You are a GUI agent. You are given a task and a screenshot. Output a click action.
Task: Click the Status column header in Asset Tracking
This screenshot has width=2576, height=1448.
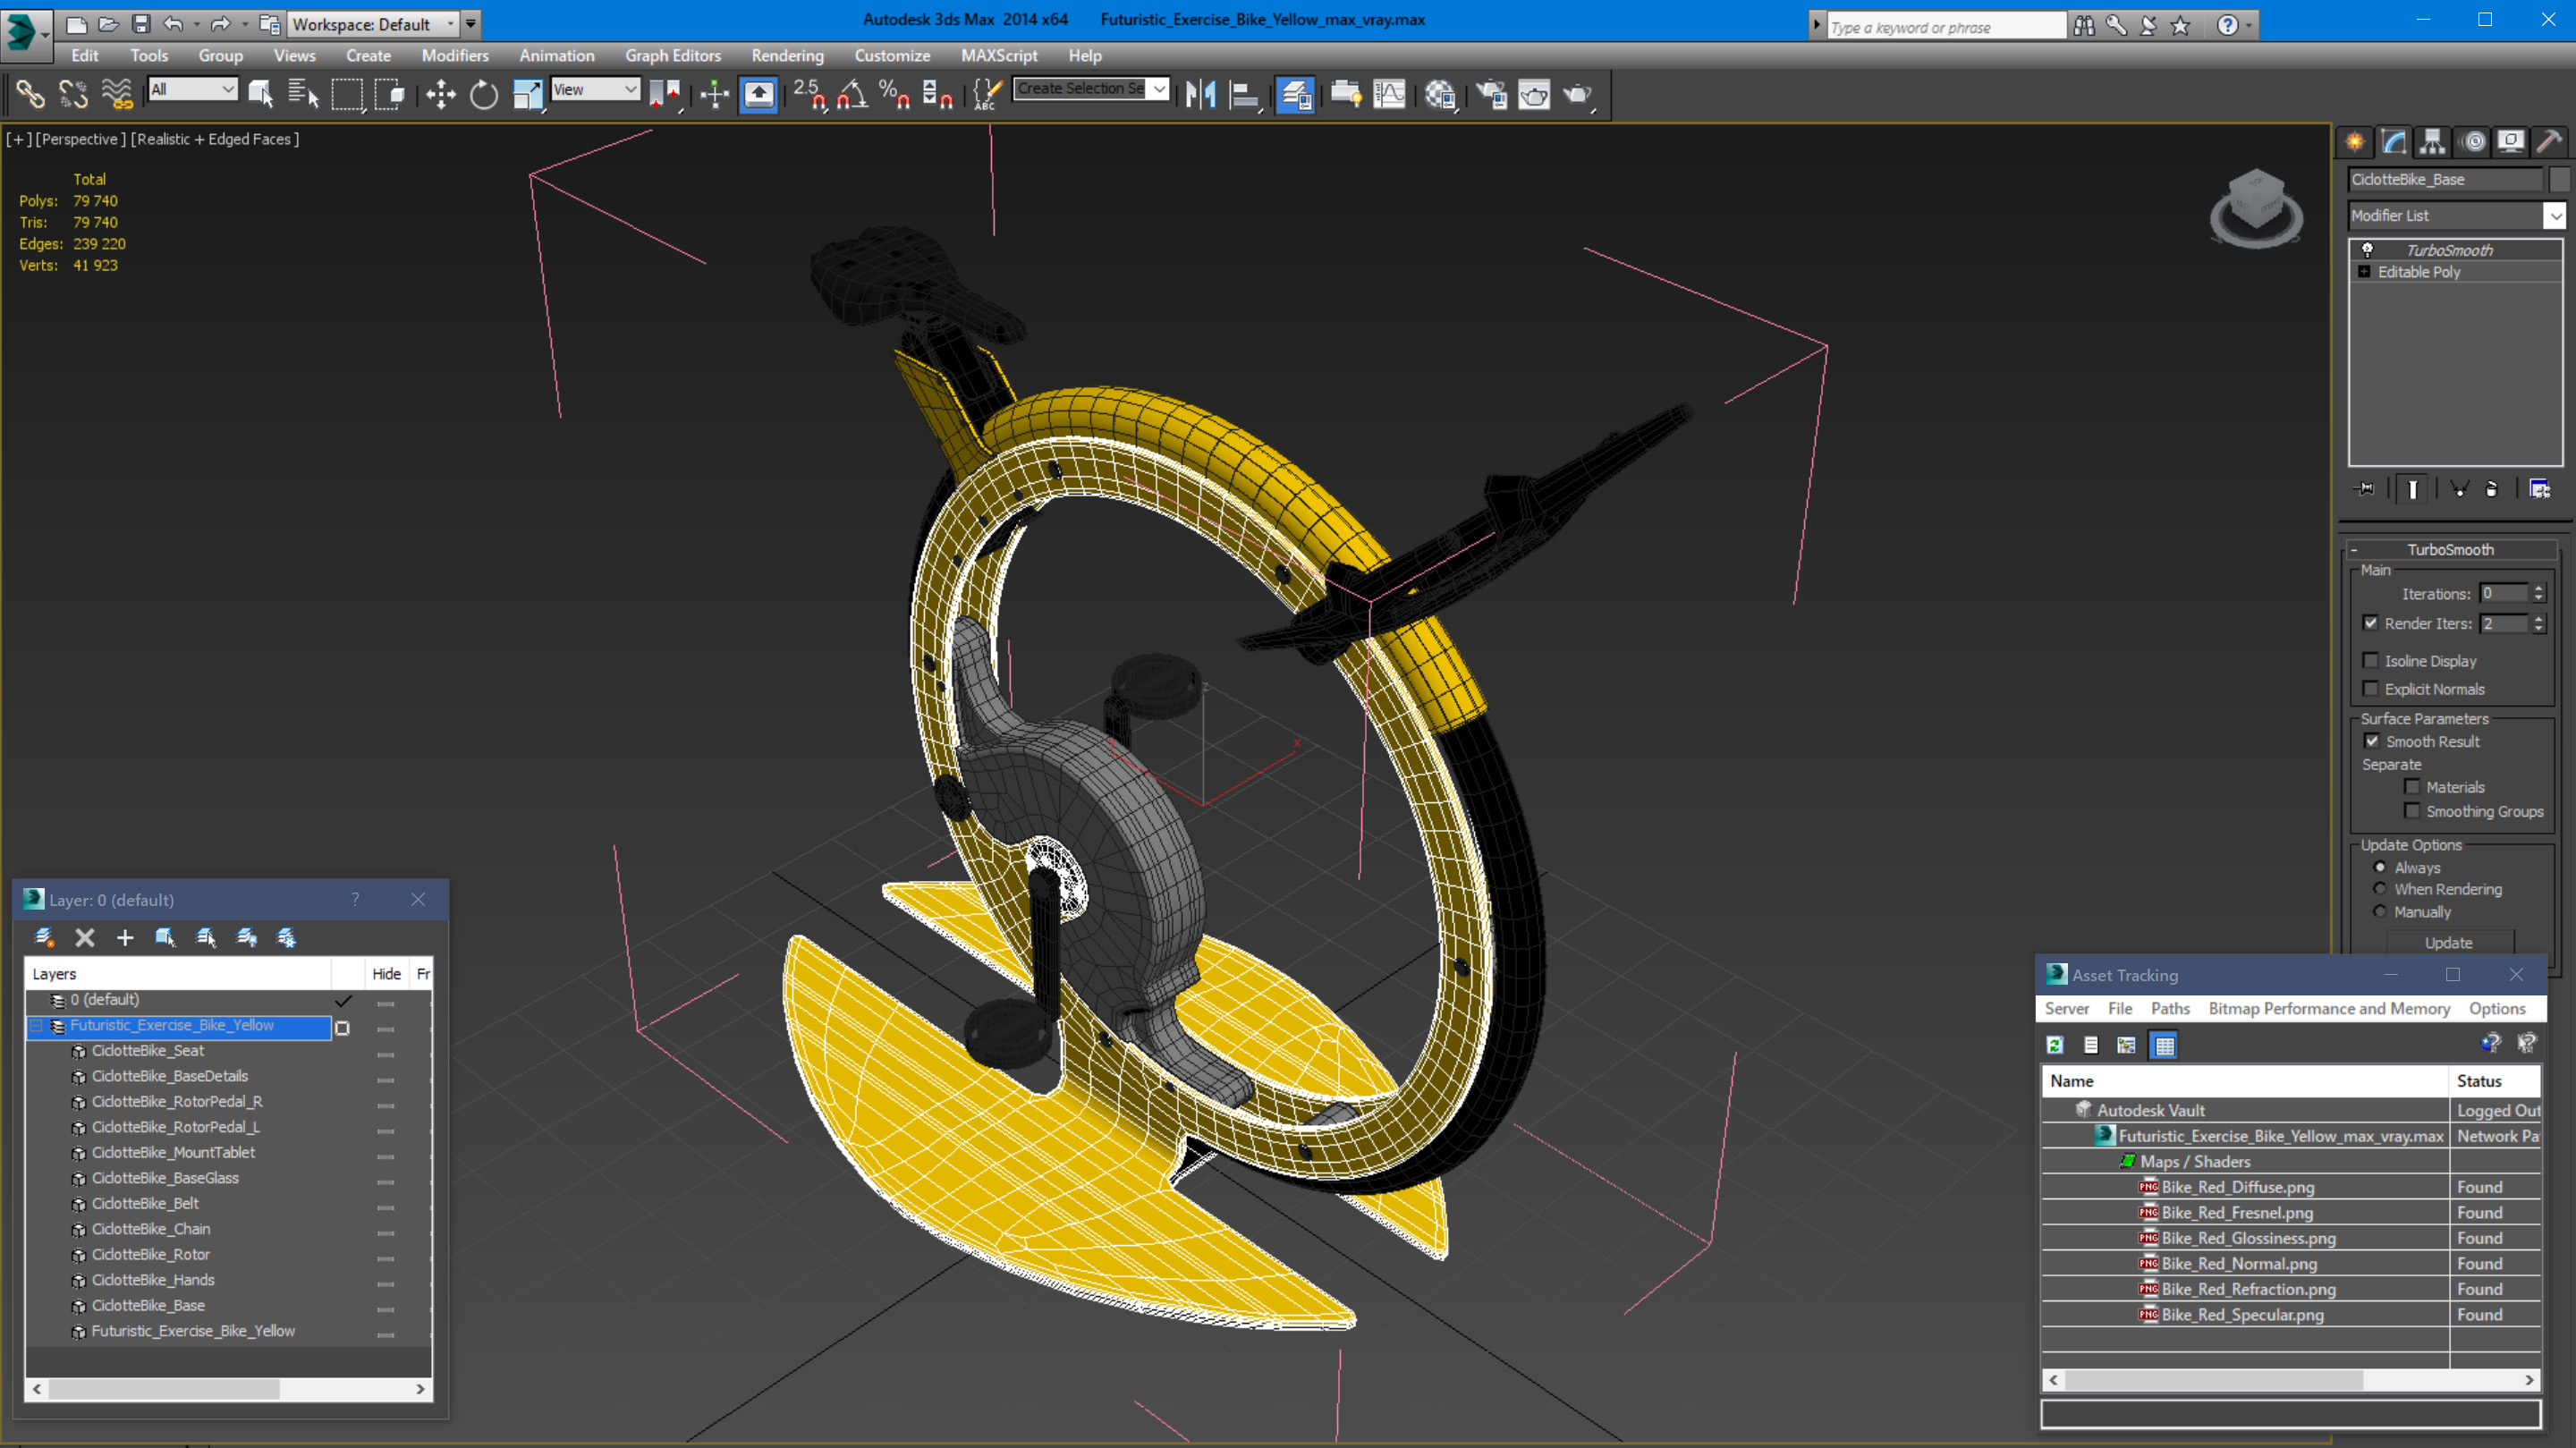pyautogui.click(x=2494, y=1081)
